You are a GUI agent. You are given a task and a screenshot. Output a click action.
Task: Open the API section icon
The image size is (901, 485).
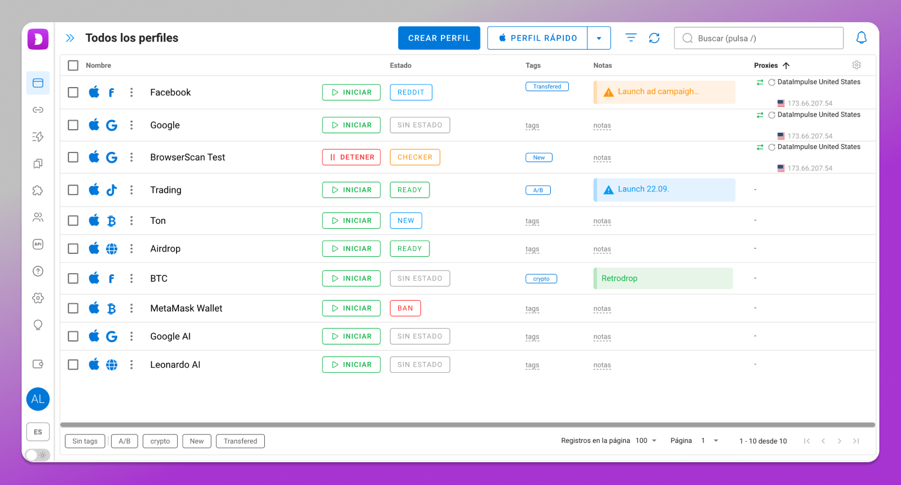click(38, 244)
